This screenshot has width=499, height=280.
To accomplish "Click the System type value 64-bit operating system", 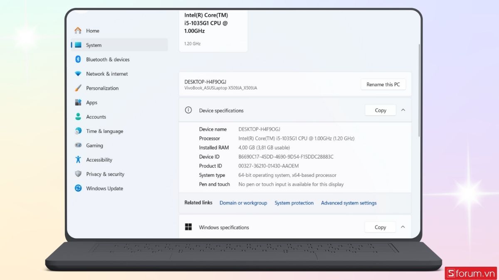I will [287, 175].
